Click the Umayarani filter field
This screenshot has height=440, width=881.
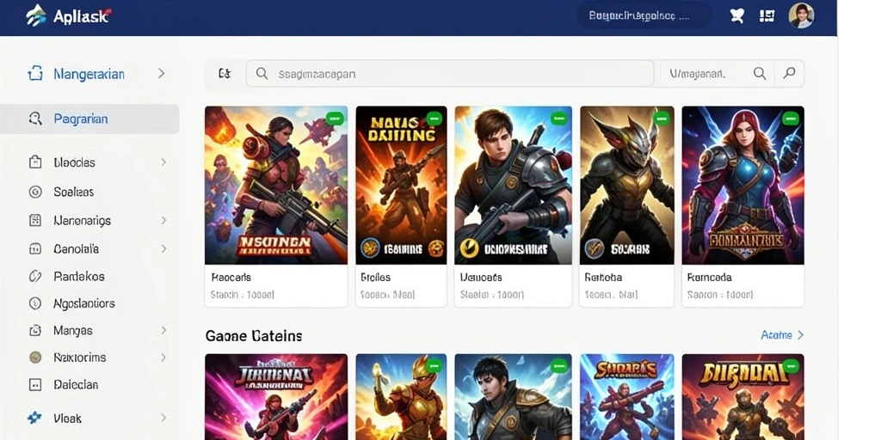(x=718, y=74)
